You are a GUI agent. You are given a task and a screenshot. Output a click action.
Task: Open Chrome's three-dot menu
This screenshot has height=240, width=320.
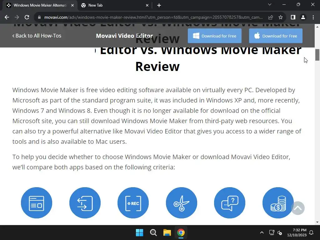point(313,17)
